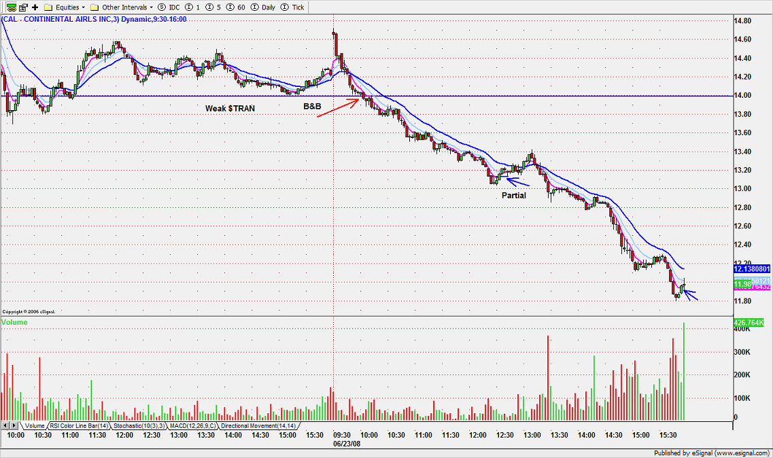
Task: Click the left study-tab scroll arrow
Action: point(5,425)
